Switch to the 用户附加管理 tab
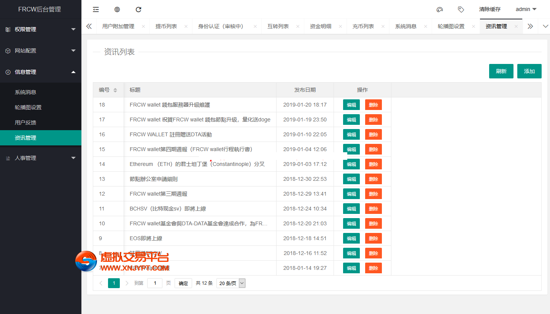This screenshot has width=550, height=314. coord(118,26)
